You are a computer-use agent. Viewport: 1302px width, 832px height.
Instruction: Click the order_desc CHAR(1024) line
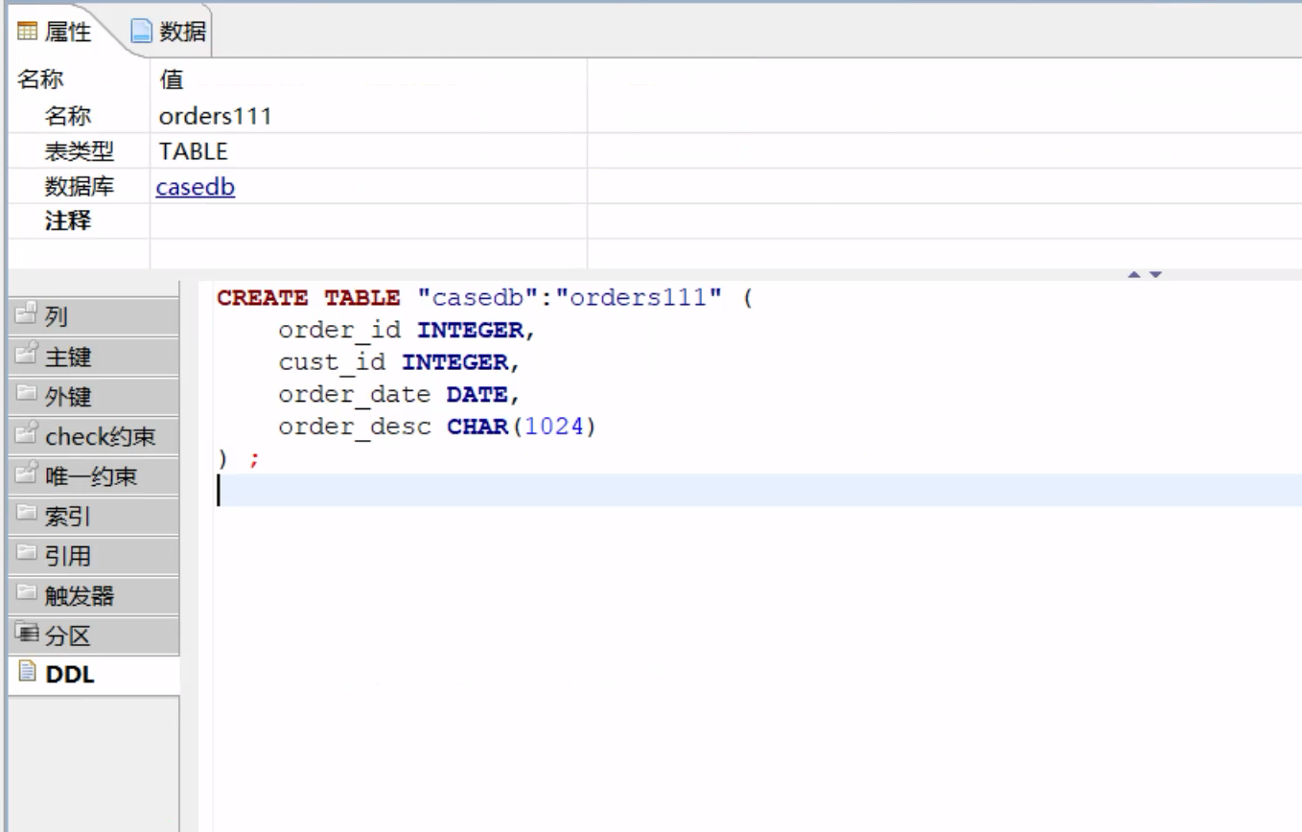(x=437, y=427)
